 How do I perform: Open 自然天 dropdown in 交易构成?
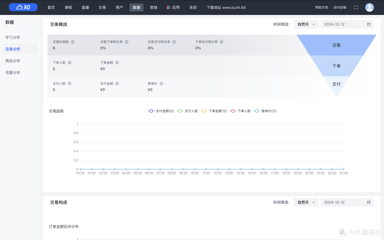[306, 202]
